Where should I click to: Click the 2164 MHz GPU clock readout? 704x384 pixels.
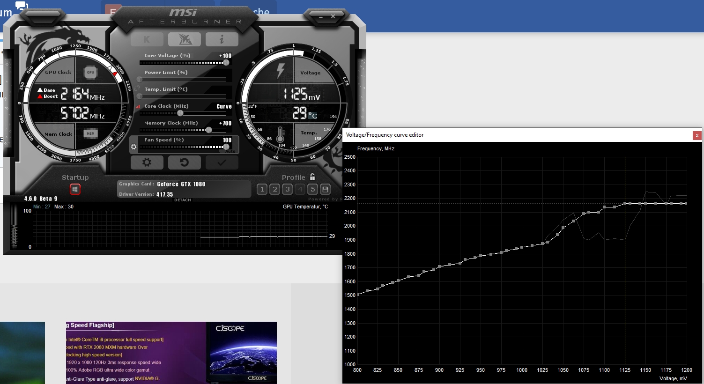coord(82,94)
